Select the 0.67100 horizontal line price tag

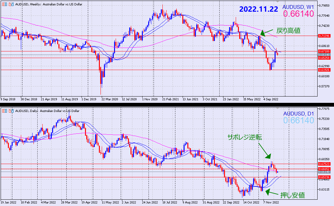point(324,51)
